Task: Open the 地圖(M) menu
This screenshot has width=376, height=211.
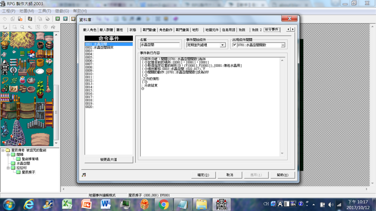Action: pyautogui.click(x=26, y=11)
